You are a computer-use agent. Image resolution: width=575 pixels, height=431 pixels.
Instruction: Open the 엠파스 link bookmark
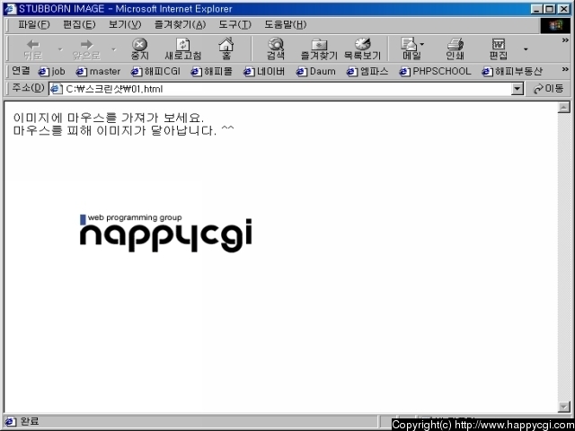(367, 71)
